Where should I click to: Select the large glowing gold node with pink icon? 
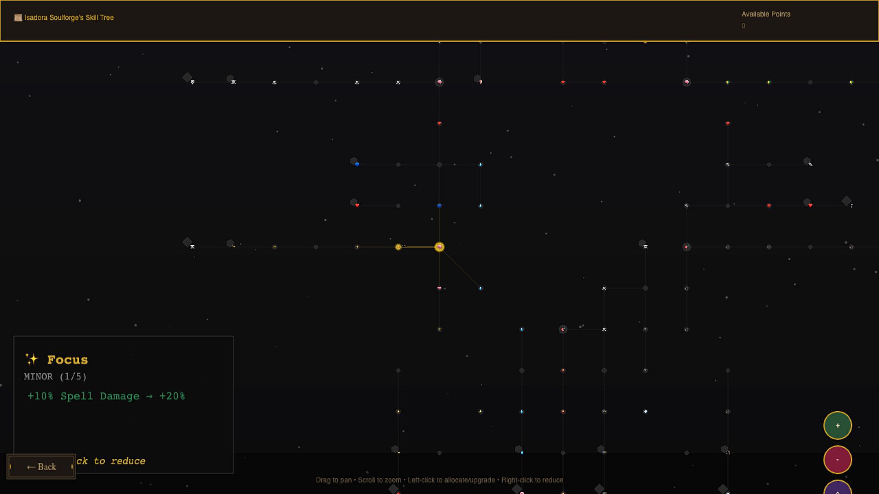coord(439,247)
